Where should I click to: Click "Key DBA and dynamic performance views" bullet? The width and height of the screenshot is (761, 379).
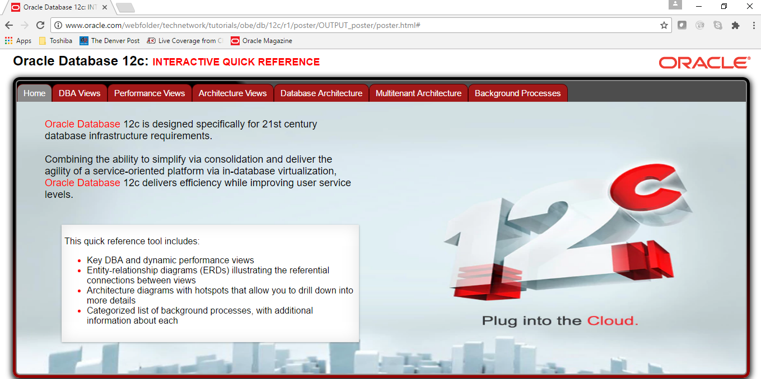(170, 260)
